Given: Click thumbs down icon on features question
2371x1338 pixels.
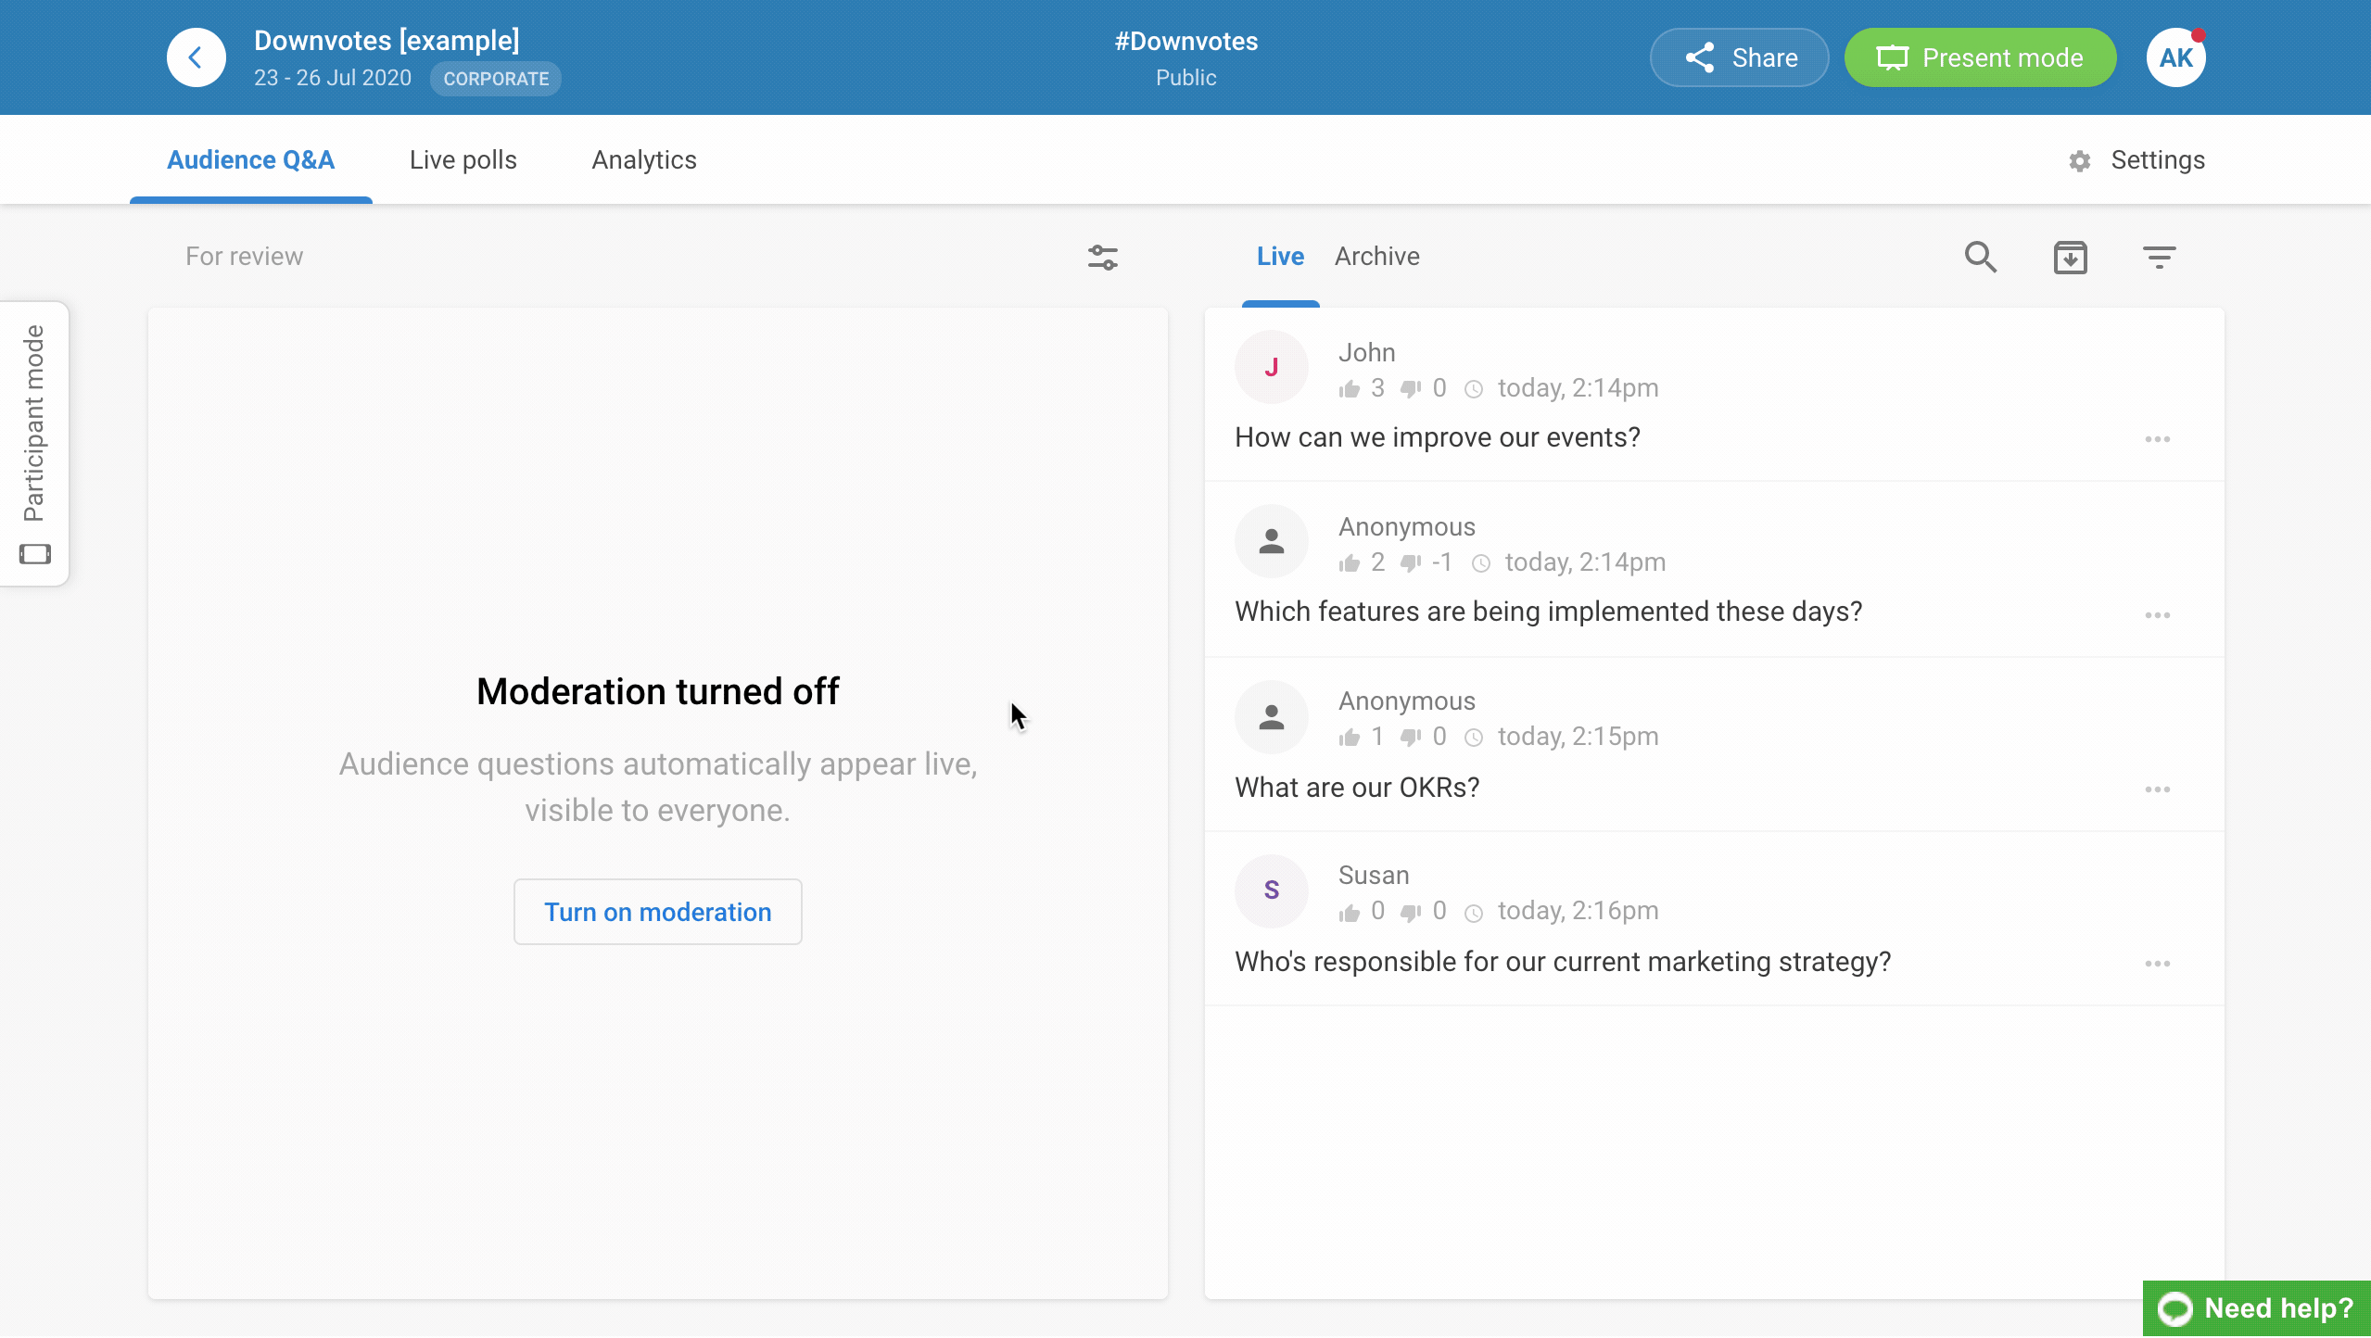Looking at the screenshot, I should (x=1410, y=563).
